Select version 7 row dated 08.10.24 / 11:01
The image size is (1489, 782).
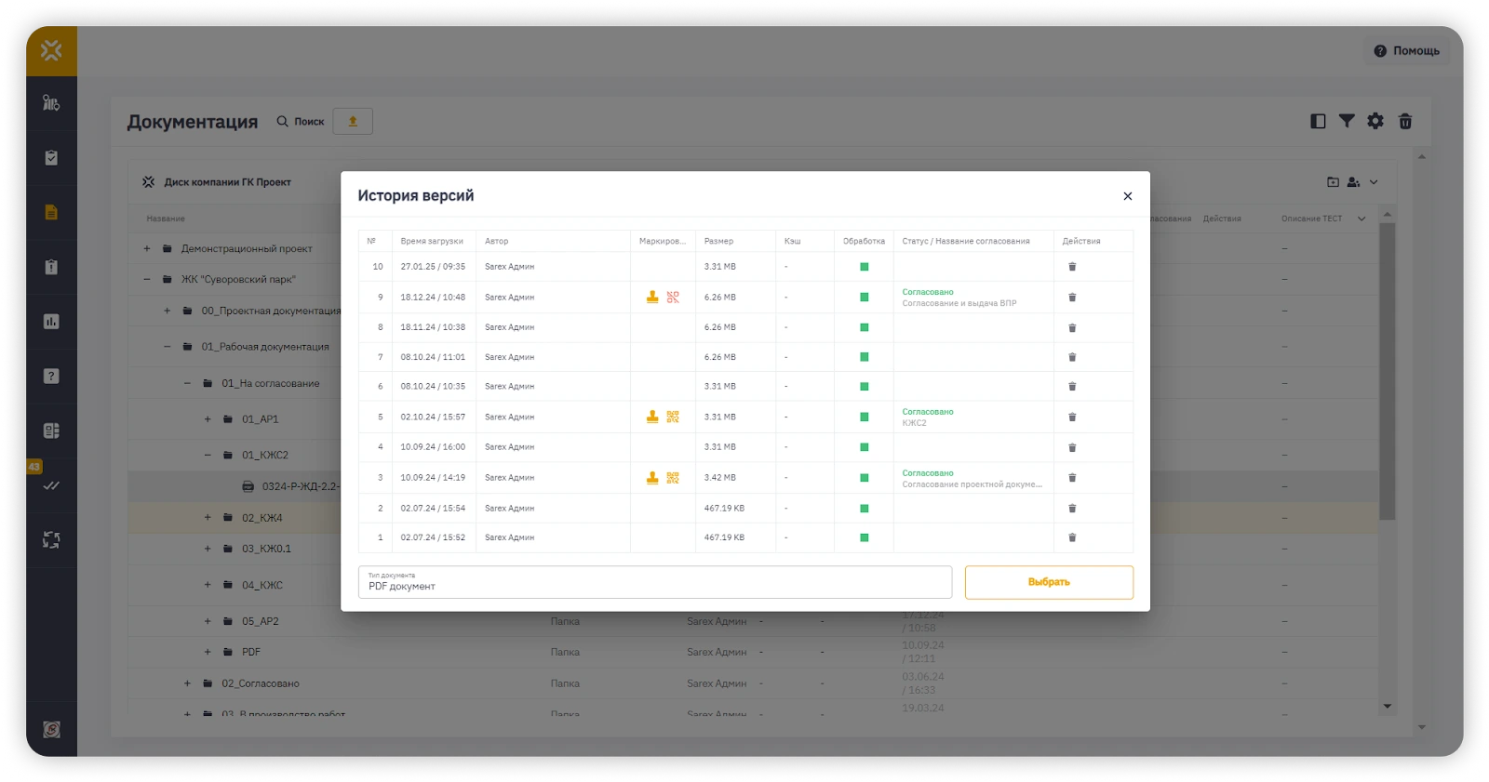pos(433,357)
